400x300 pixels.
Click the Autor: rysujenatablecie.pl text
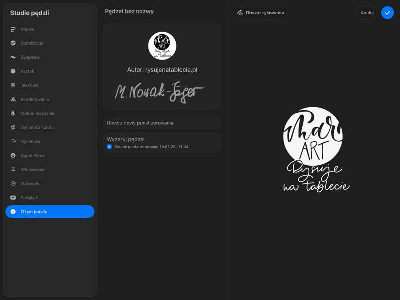162,70
